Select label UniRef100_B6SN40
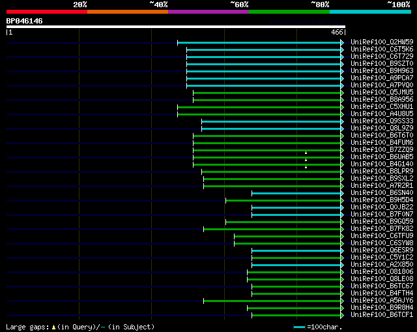This screenshot has width=417, height=332. (x=382, y=193)
